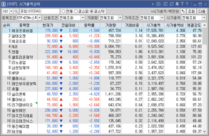Select the 이오테크닉스 stock name

[x=22, y=121]
